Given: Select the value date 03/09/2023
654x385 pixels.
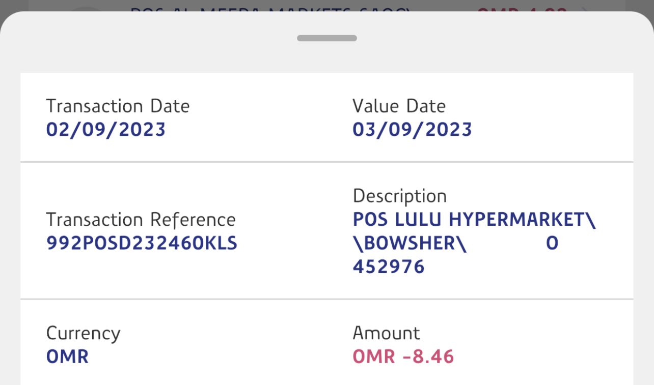Looking at the screenshot, I should [x=412, y=130].
